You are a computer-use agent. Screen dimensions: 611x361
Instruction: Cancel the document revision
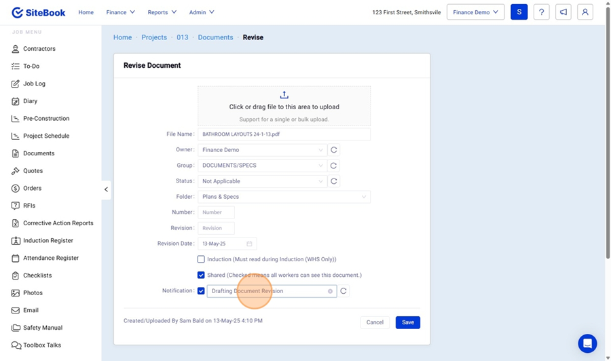(x=375, y=322)
